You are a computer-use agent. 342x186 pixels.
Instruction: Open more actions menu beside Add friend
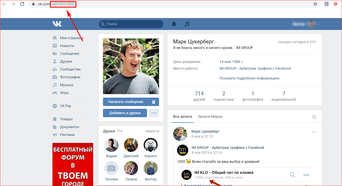pos(154,113)
